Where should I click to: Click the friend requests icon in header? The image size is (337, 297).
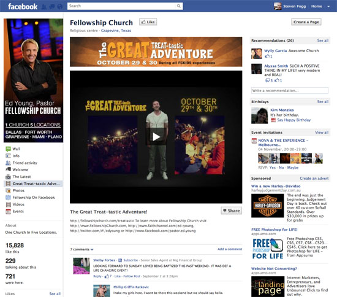coord(44,7)
